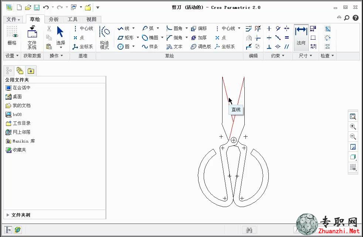
Task: Switch to the 分析 ribbon tab
Action: (x=54, y=19)
